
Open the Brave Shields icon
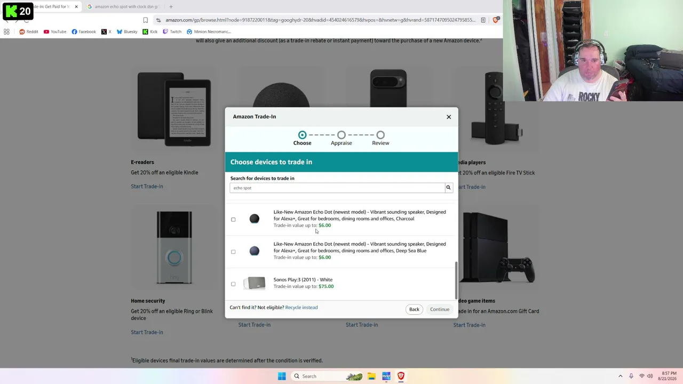(x=496, y=20)
